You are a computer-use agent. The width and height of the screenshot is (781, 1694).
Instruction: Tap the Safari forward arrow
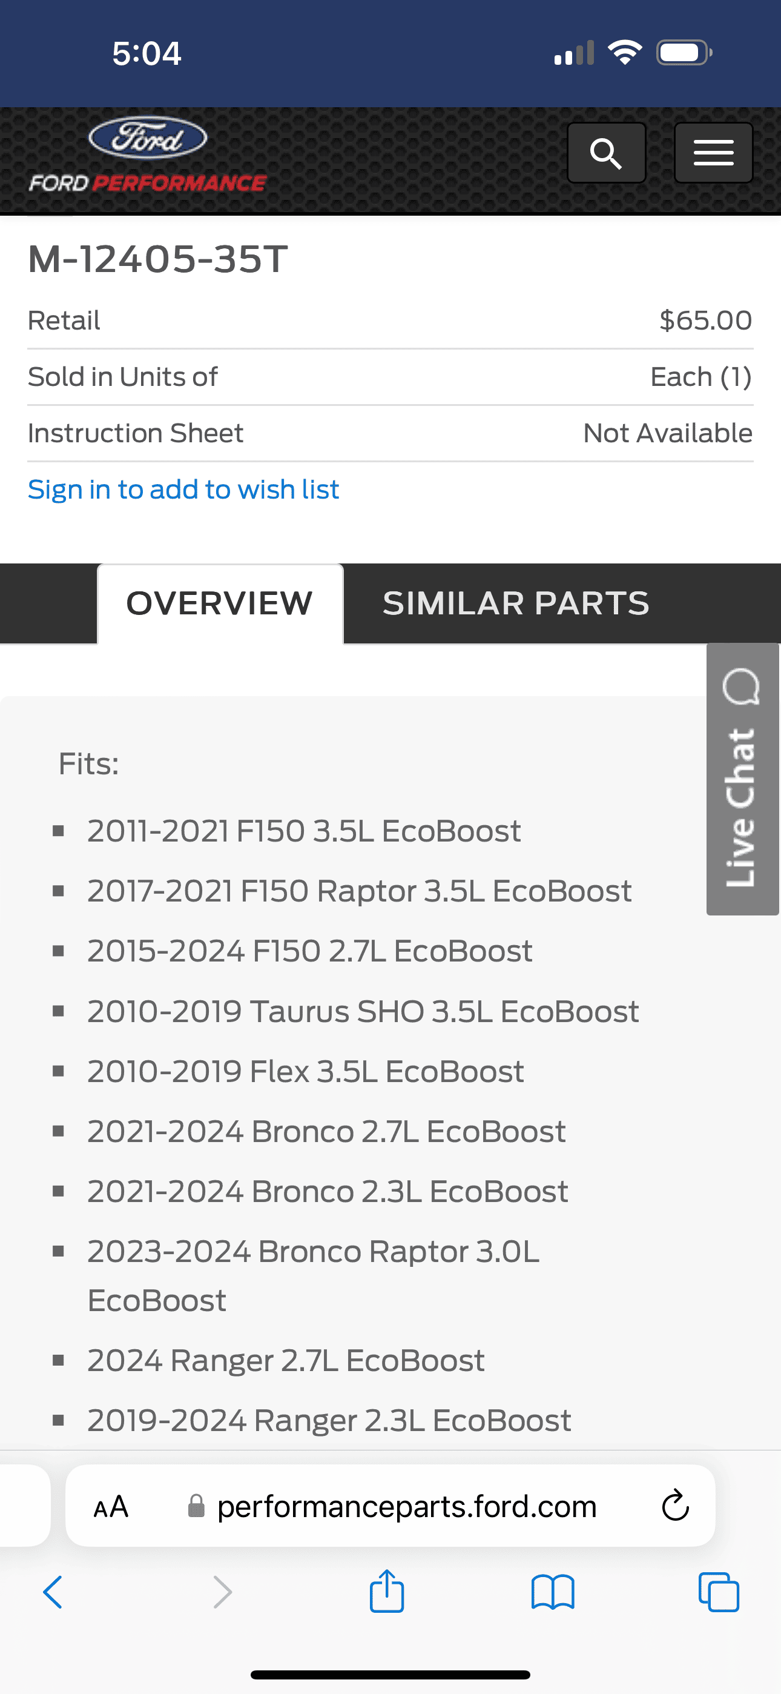(223, 1592)
